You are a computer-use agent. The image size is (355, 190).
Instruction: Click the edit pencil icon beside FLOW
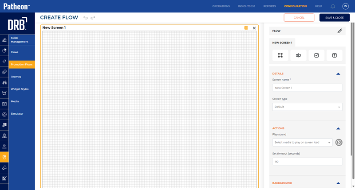339,31
